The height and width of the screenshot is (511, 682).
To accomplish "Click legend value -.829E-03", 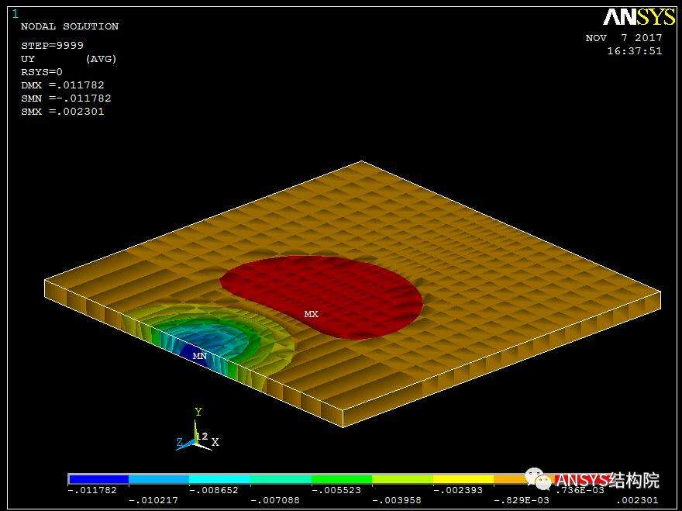I will 521,501.
